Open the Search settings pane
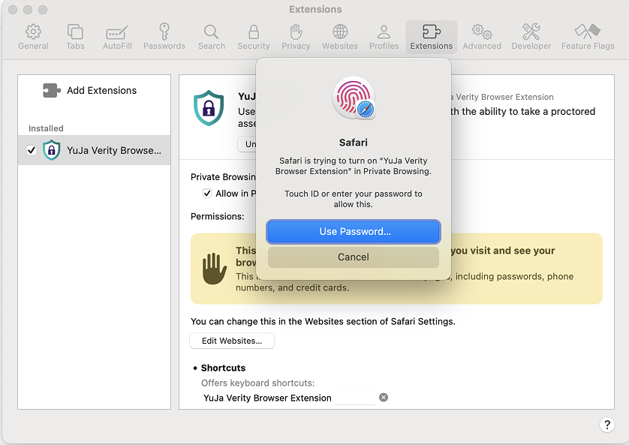The height and width of the screenshot is (445, 629). tap(212, 37)
